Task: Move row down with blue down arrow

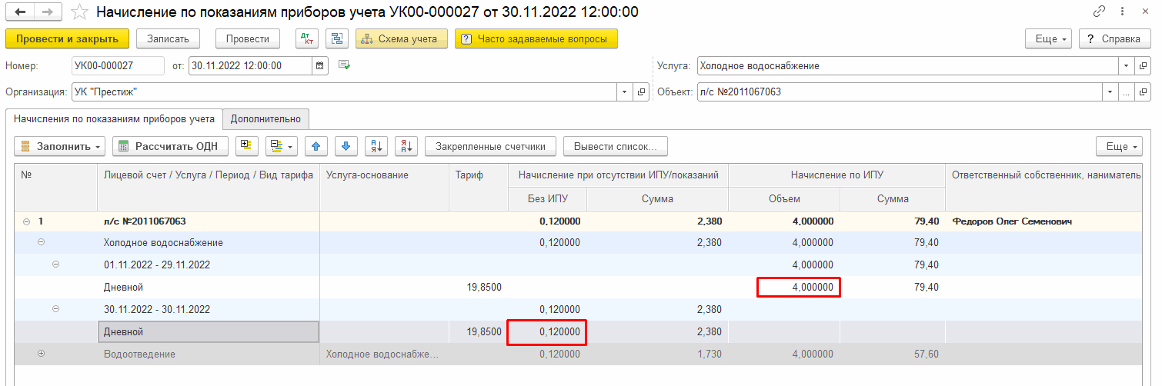Action: [346, 146]
